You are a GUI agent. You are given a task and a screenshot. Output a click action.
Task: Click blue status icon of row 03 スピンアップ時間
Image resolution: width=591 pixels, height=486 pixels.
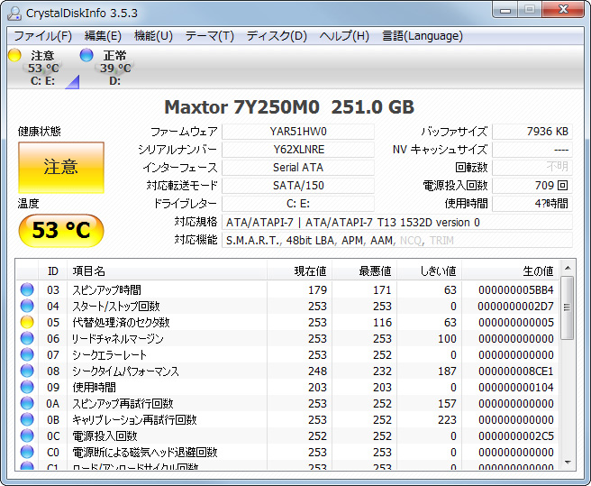[x=27, y=289]
